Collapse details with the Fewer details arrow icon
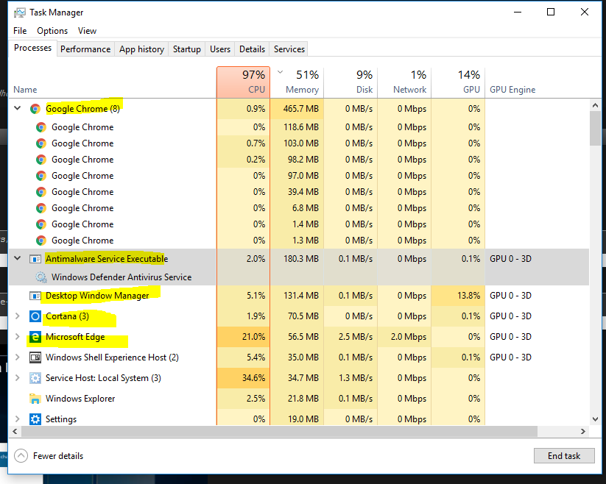Image resolution: width=606 pixels, height=484 pixels. pos(21,456)
